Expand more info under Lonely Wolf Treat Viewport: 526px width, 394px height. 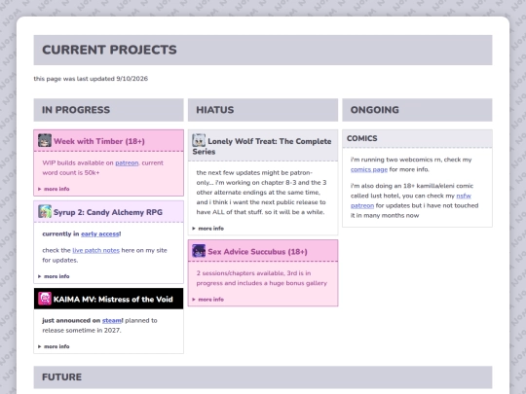tap(208, 229)
